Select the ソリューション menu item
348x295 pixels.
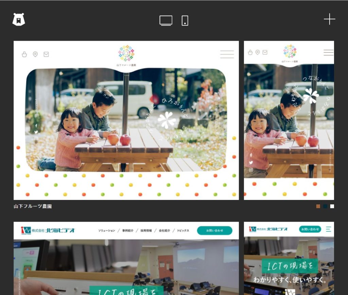[107, 231]
